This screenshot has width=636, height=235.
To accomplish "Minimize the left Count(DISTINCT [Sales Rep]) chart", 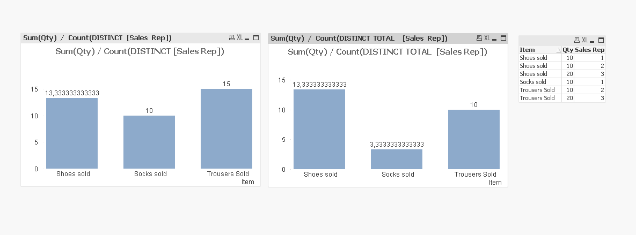I will (247, 38).
